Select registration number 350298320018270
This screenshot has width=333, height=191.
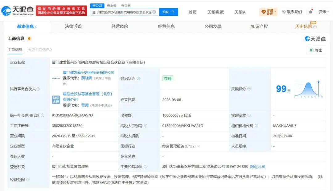(x=67, y=126)
